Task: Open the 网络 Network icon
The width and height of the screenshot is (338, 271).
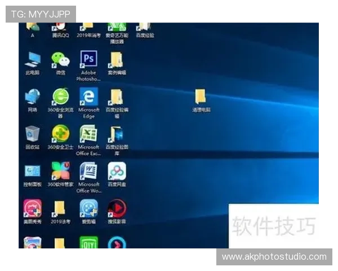Action: (32, 97)
